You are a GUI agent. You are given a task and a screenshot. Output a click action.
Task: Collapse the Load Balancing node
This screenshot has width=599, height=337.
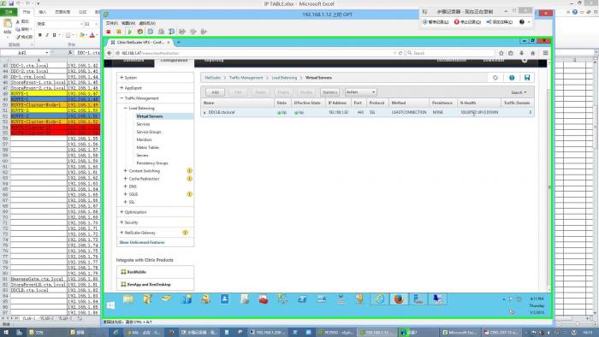(x=125, y=109)
